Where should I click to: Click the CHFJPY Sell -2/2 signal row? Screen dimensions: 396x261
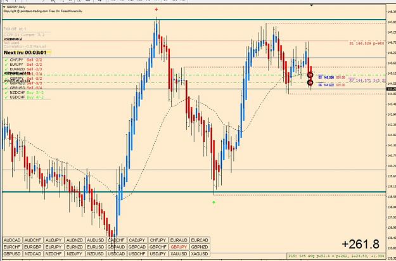(23, 60)
